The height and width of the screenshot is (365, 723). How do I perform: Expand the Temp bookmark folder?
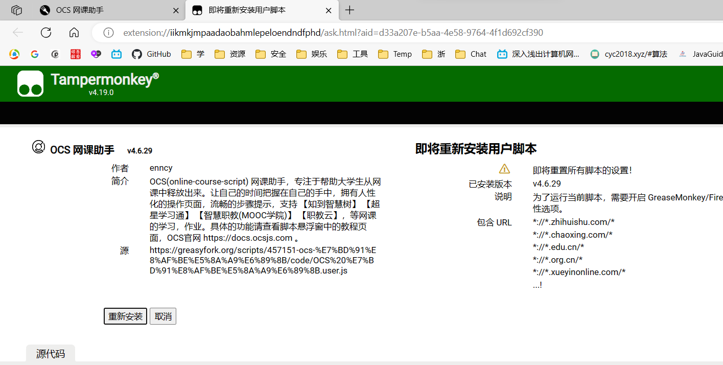[x=395, y=54]
